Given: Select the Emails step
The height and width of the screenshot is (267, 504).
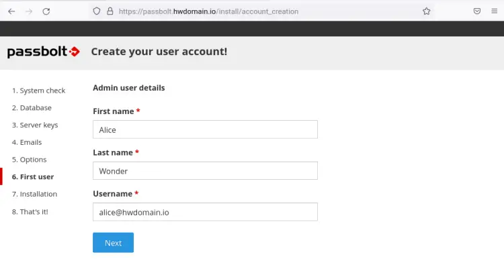Looking at the screenshot, I should coord(27,142).
